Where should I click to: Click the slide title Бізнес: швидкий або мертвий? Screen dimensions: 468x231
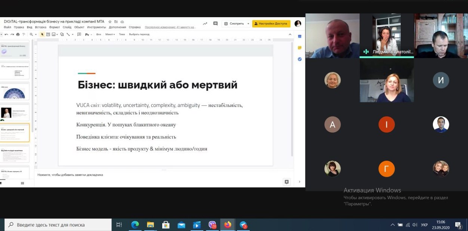click(157, 85)
